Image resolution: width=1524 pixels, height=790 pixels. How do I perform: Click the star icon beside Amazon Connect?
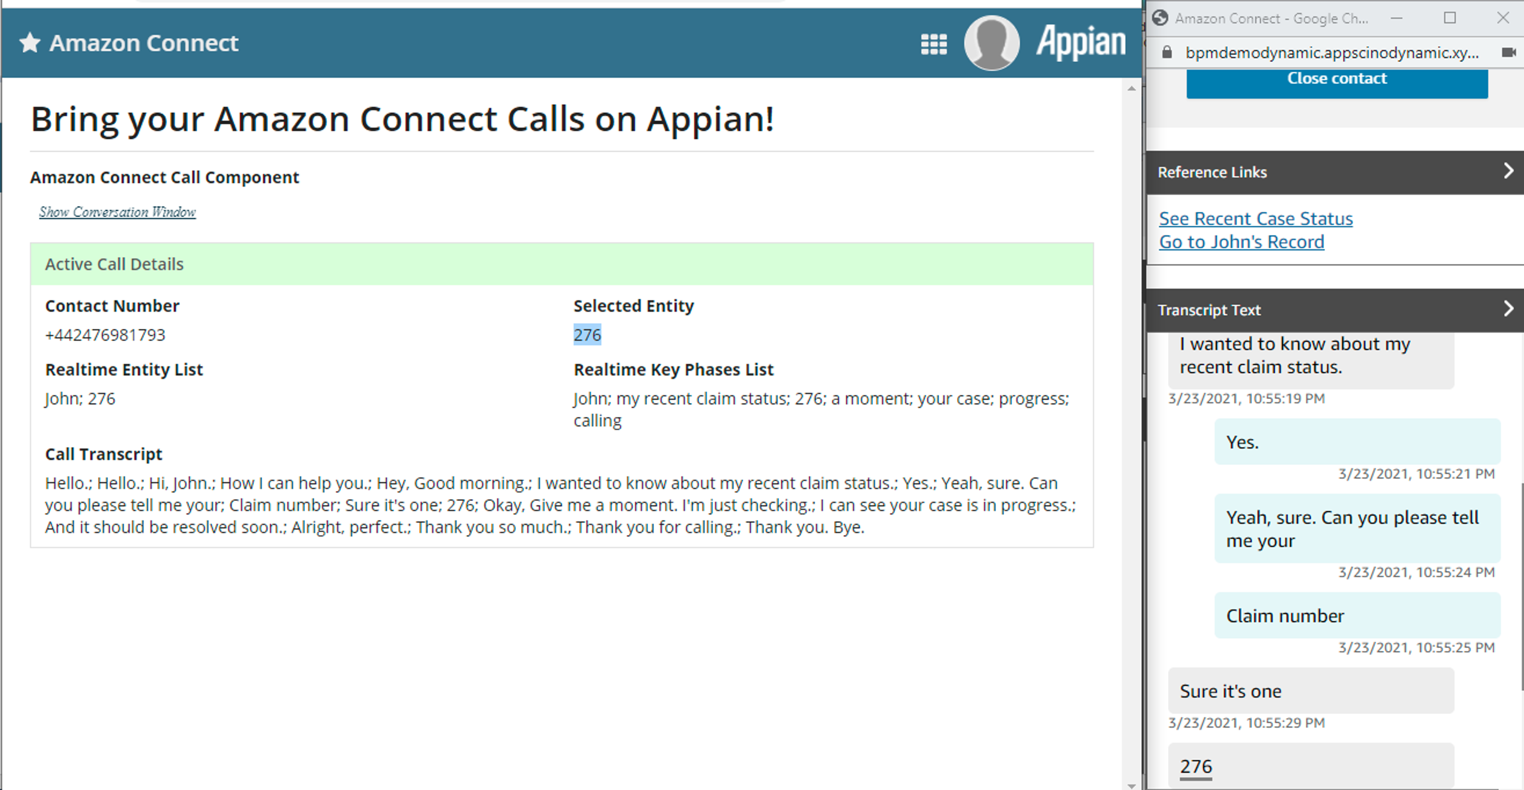tap(30, 42)
